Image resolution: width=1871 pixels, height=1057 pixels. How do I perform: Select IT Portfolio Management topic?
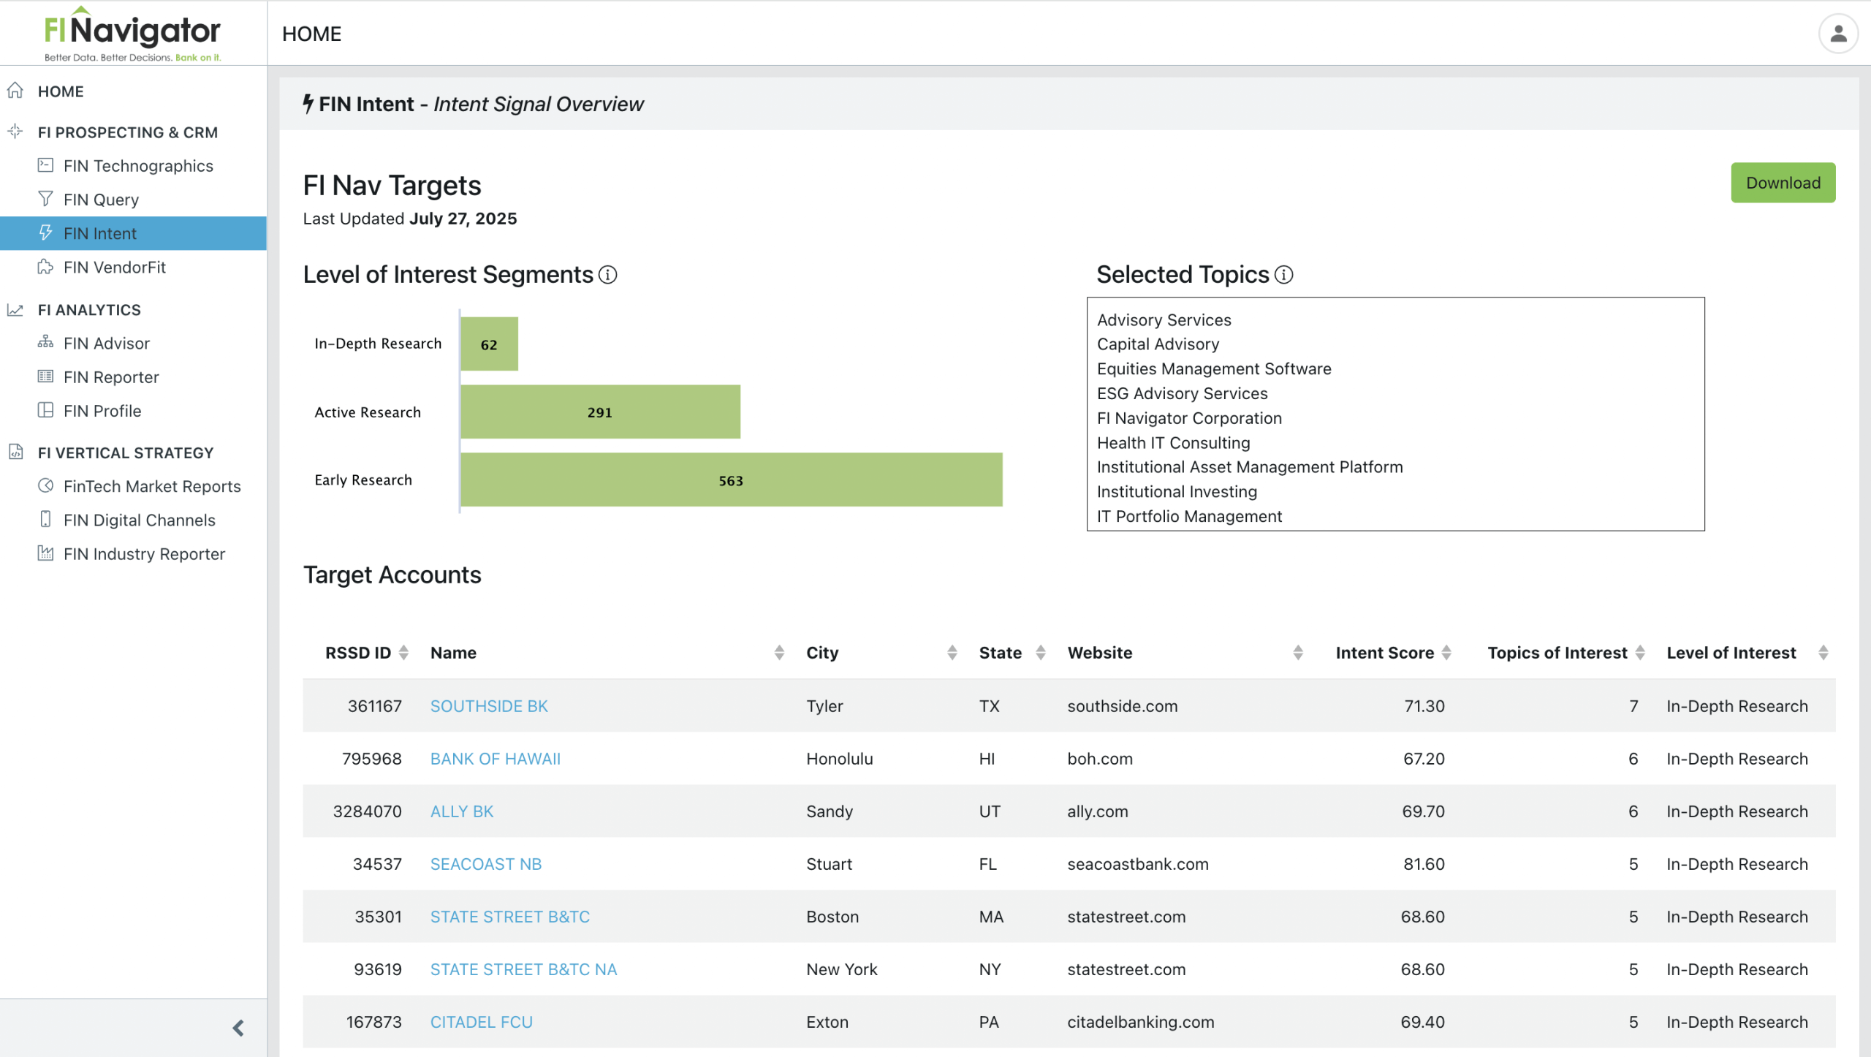(x=1190, y=517)
